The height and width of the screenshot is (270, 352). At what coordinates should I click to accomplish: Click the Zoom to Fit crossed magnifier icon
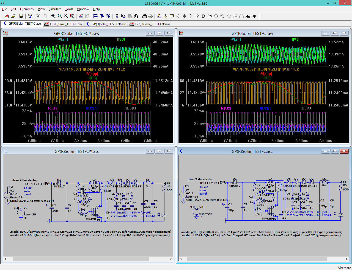tap(72, 16)
